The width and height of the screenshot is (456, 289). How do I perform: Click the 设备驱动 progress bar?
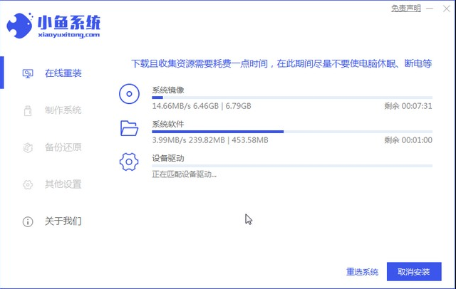292,166
